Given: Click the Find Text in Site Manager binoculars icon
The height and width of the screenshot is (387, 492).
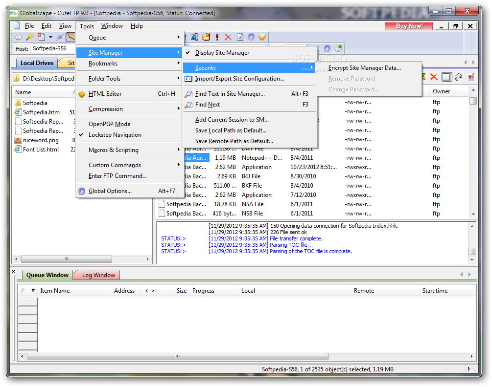Looking at the screenshot, I should click(188, 94).
